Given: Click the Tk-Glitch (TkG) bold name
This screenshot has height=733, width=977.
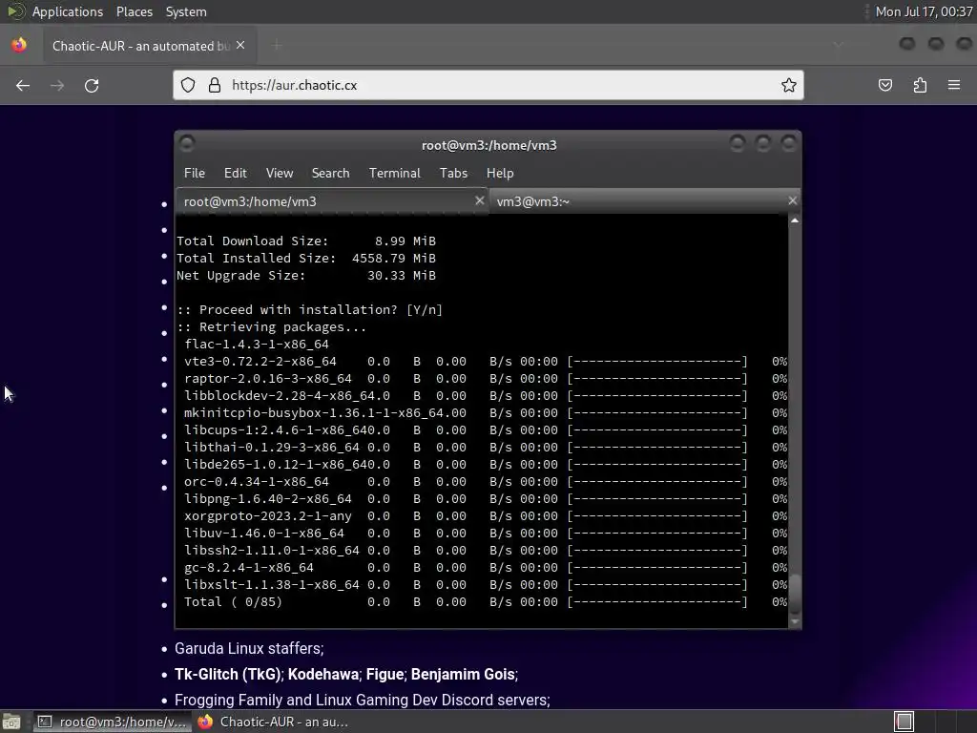Looking at the screenshot, I should coord(227,675).
